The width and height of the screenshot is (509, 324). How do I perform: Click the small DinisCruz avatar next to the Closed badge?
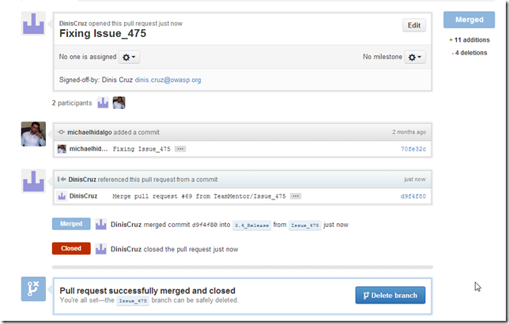click(x=101, y=248)
